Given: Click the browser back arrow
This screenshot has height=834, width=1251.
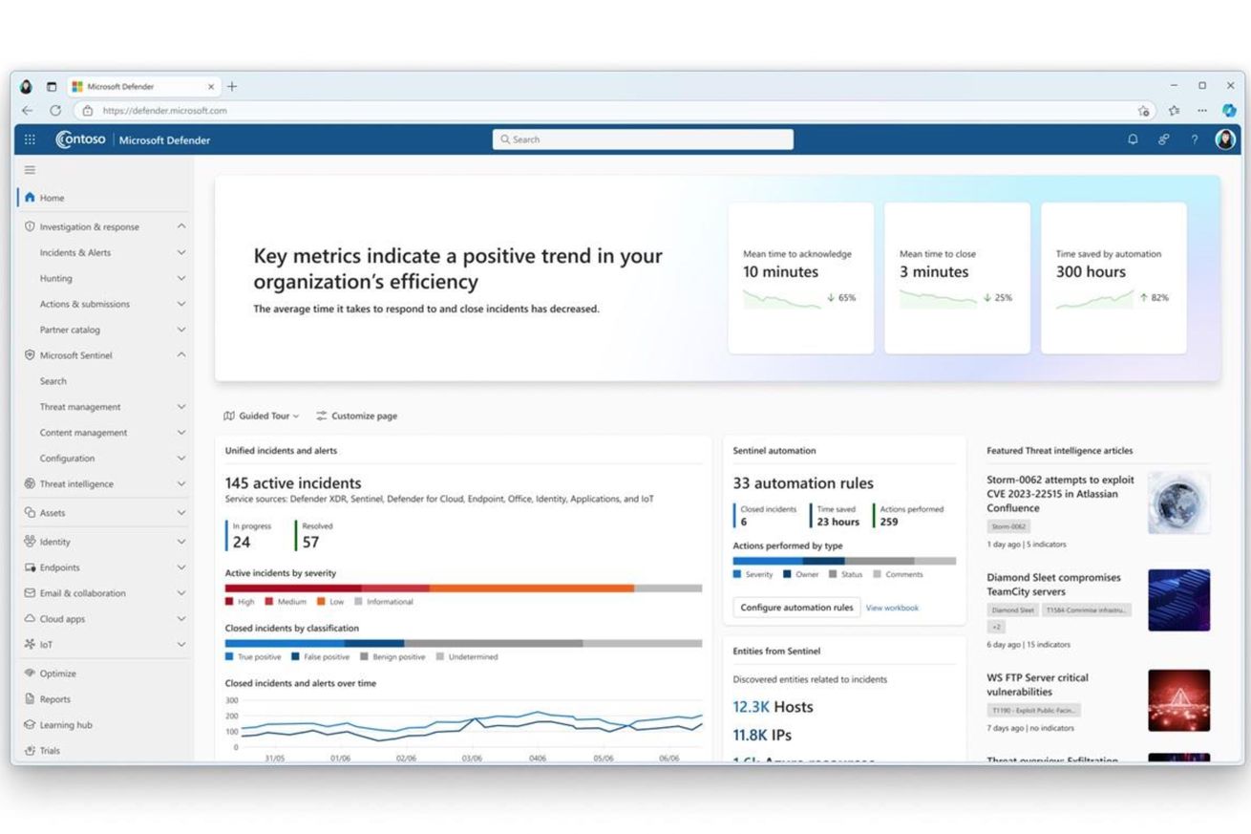Looking at the screenshot, I should [x=27, y=111].
